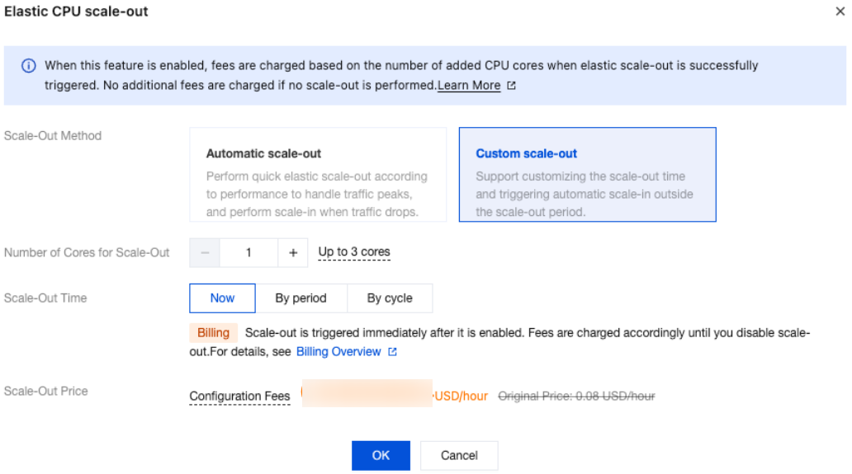Viewport: 852px width, 474px height.
Task: Click the external link icon after Learn More
Action: (511, 86)
